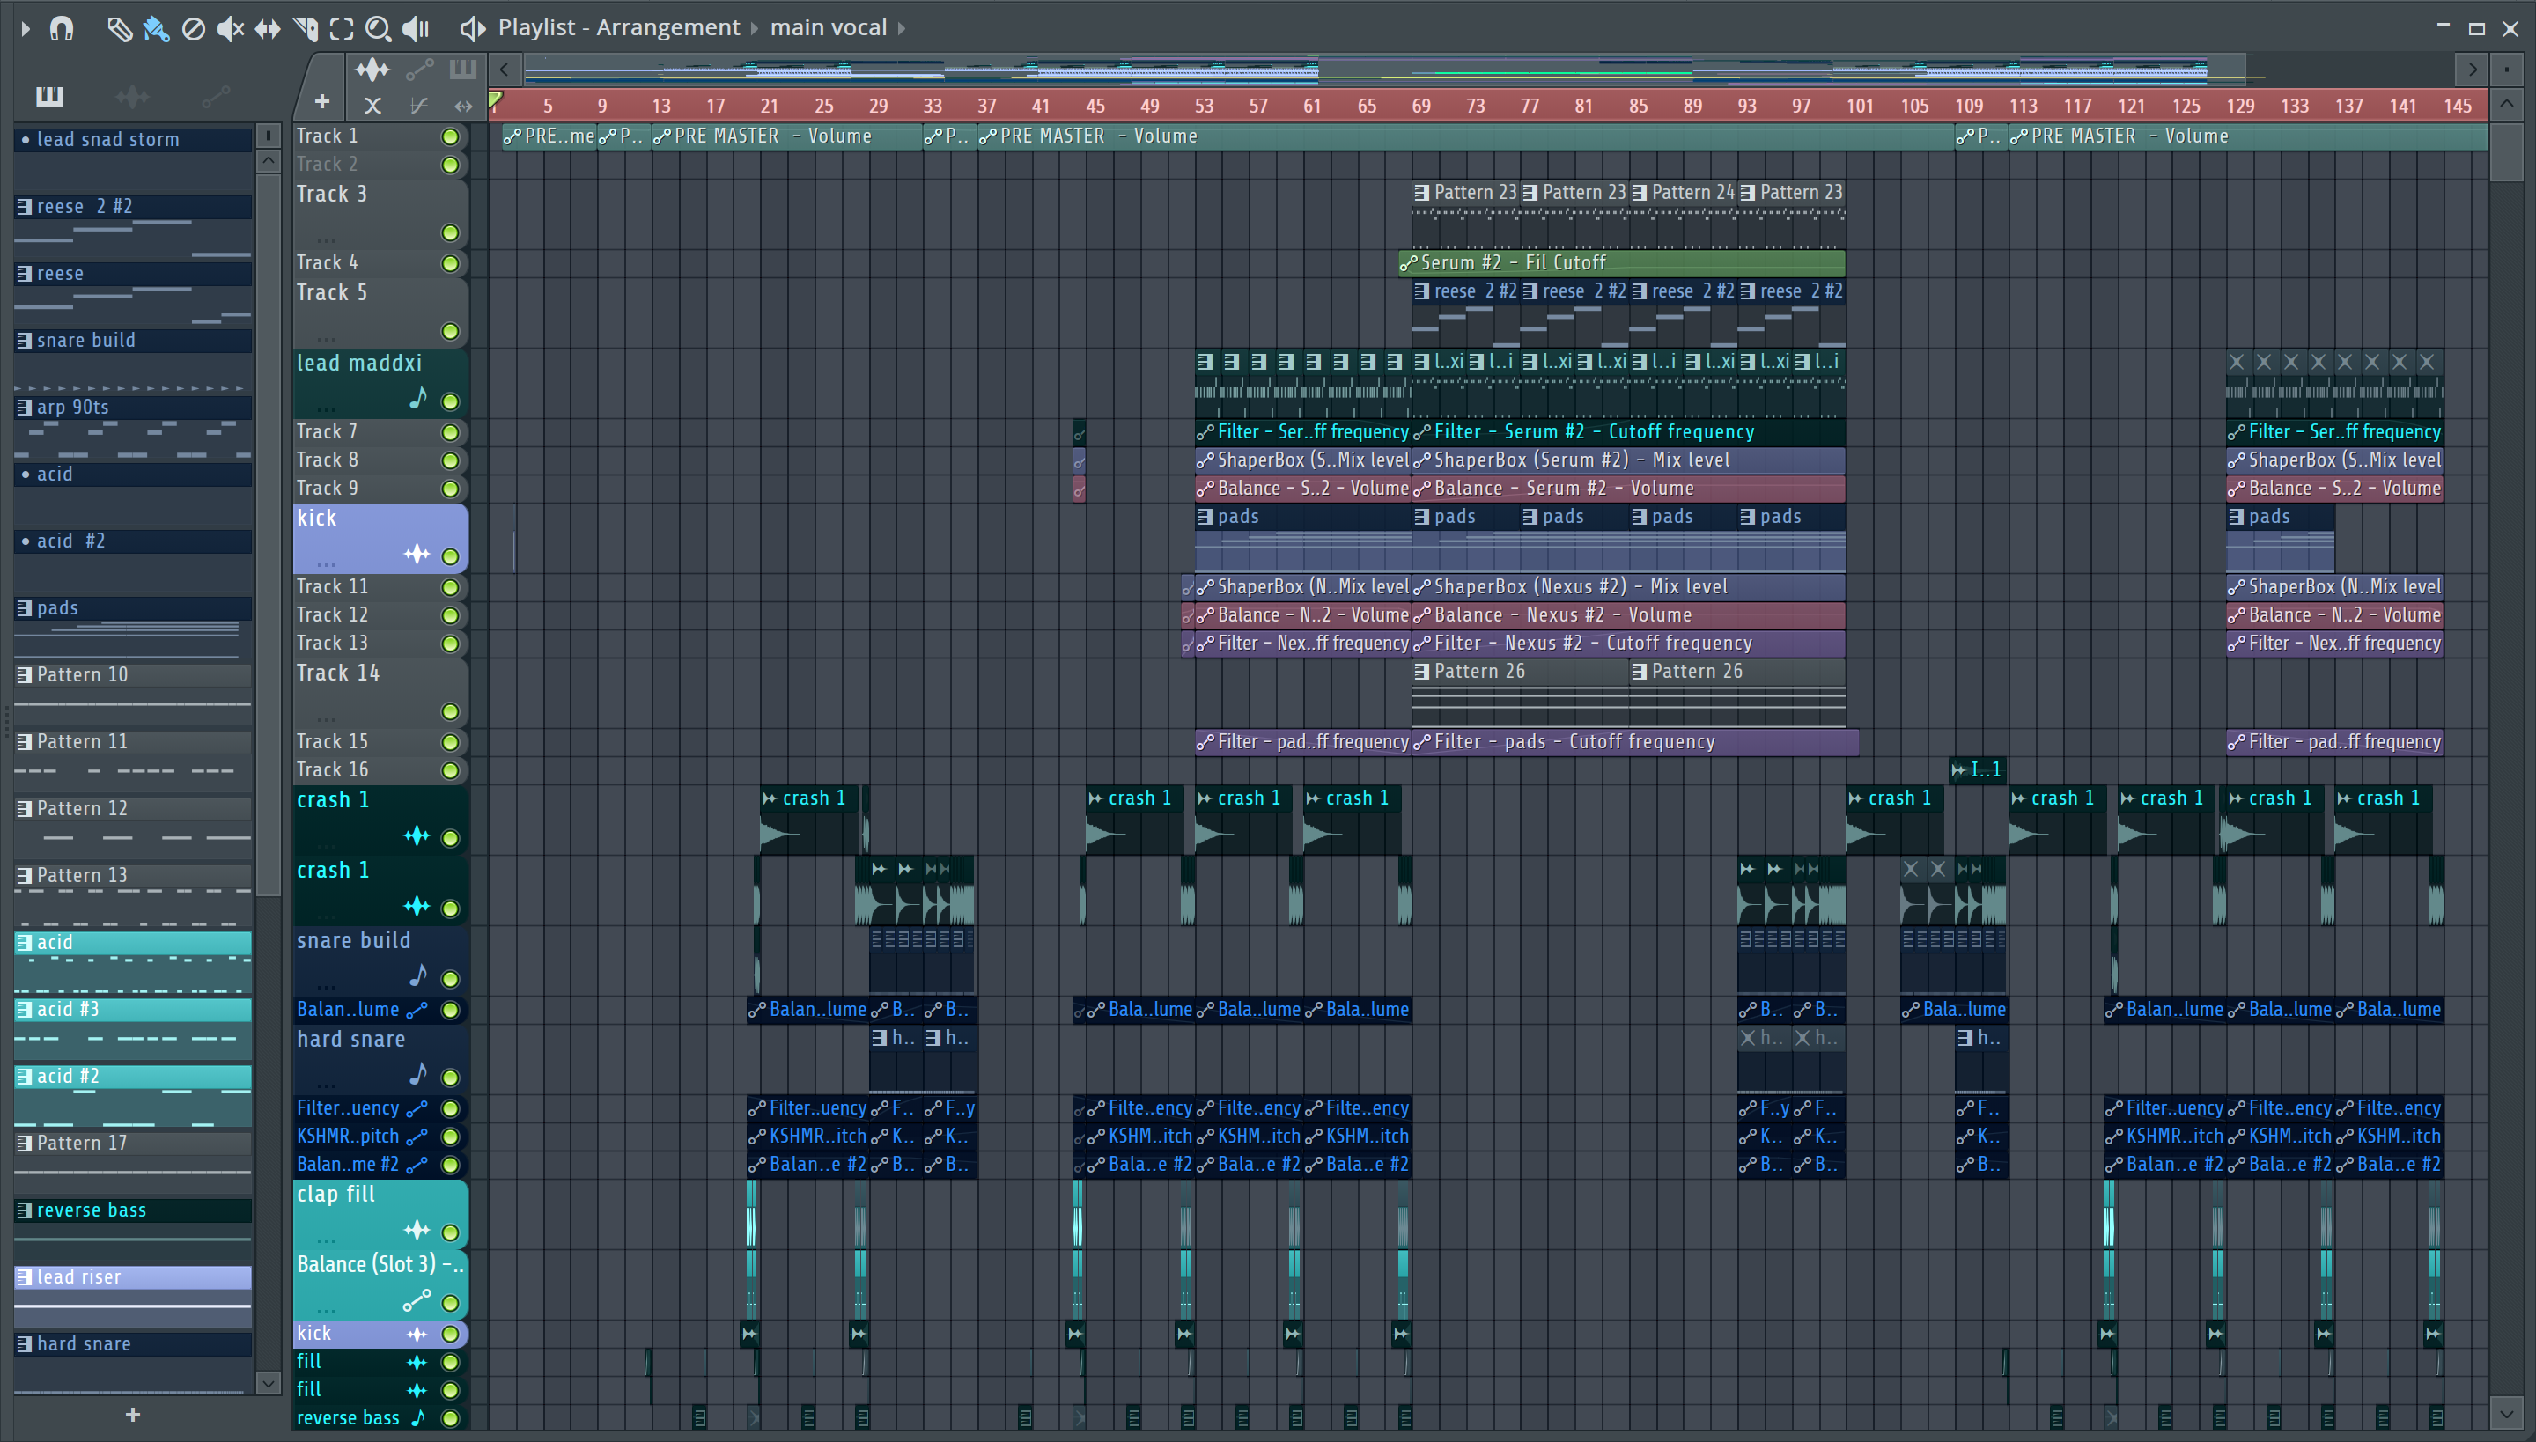The image size is (2536, 1442).
Task: Focus automation clips filter icon
Action: coord(419,70)
